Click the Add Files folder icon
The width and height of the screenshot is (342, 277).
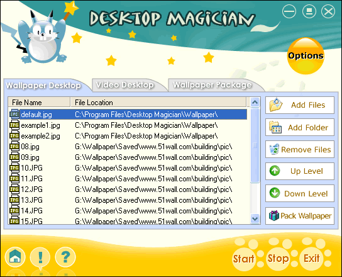click(276, 105)
